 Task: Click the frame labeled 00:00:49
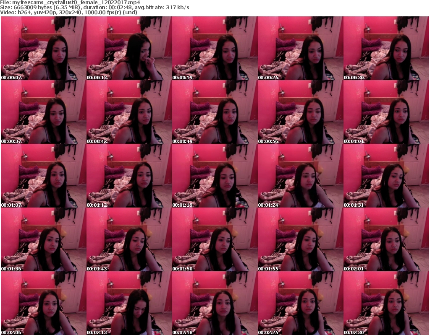(x=215, y=112)
